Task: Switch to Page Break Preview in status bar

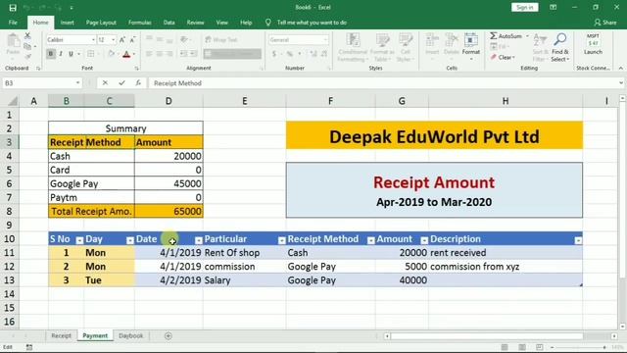Action: tap(540, 347)
